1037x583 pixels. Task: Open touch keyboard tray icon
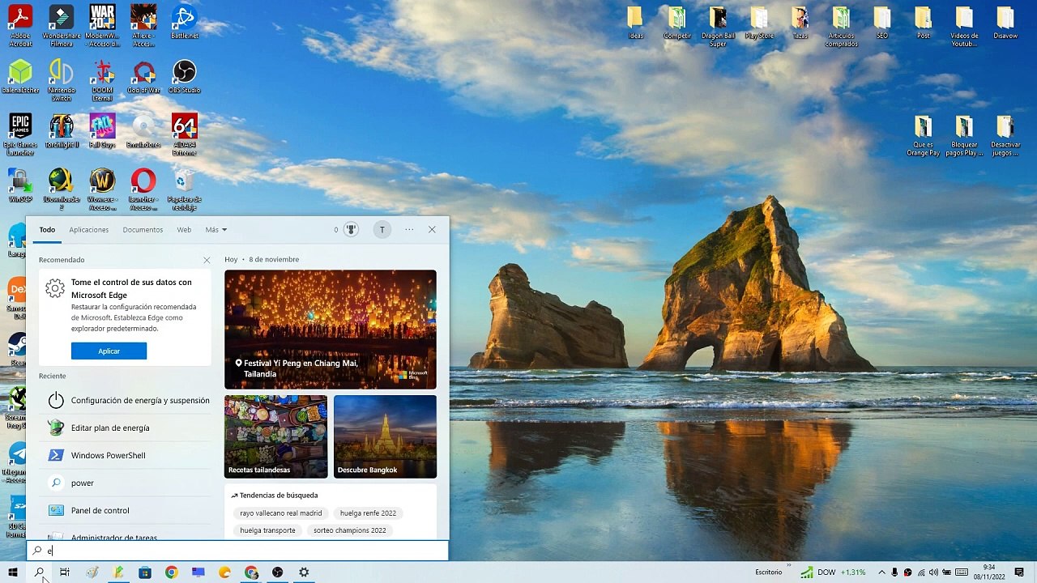[x=962, y=572]
